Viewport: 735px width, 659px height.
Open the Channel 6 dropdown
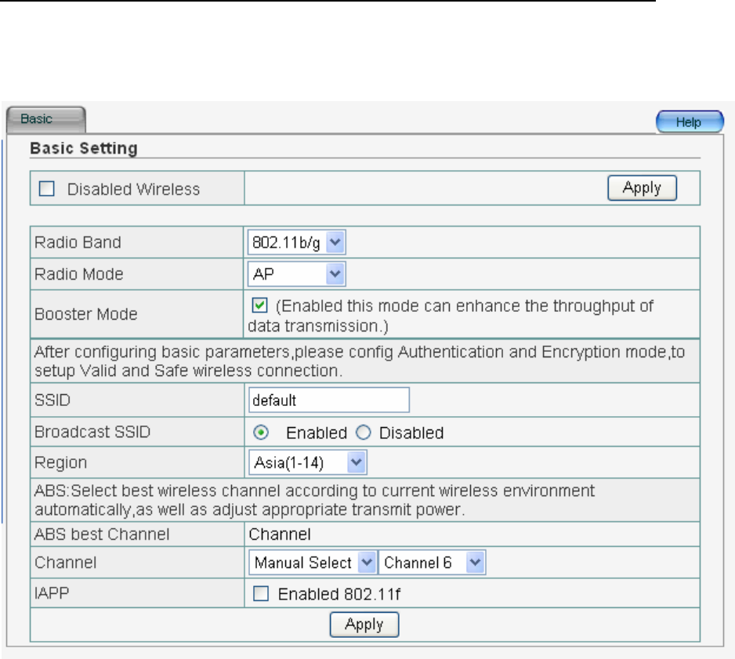[432, 563]
